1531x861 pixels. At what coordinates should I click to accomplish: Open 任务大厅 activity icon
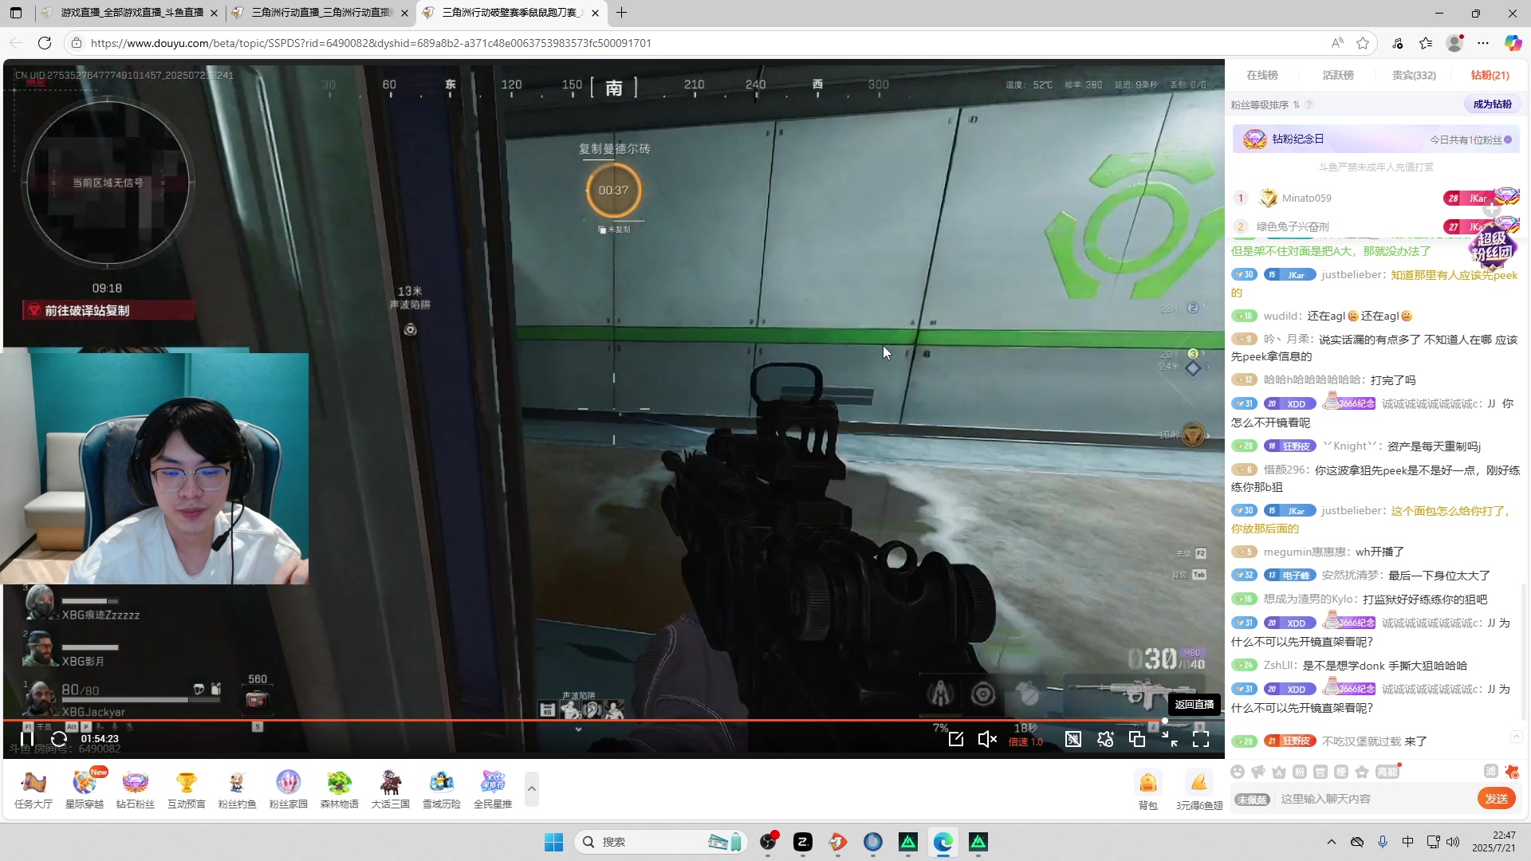33,790
